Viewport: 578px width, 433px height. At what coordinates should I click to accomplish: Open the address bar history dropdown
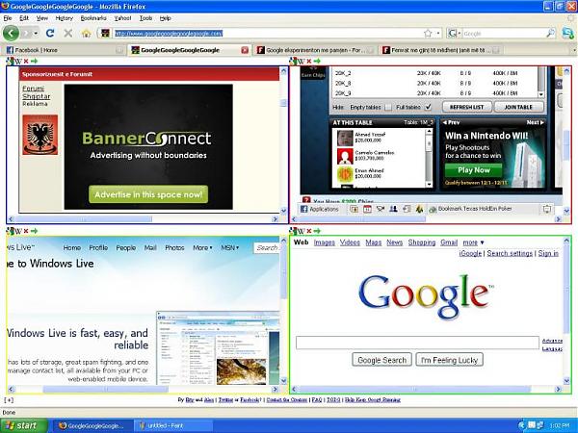pos(438,34)
